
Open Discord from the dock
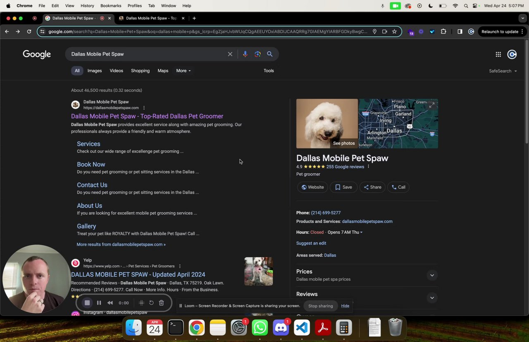281,328
